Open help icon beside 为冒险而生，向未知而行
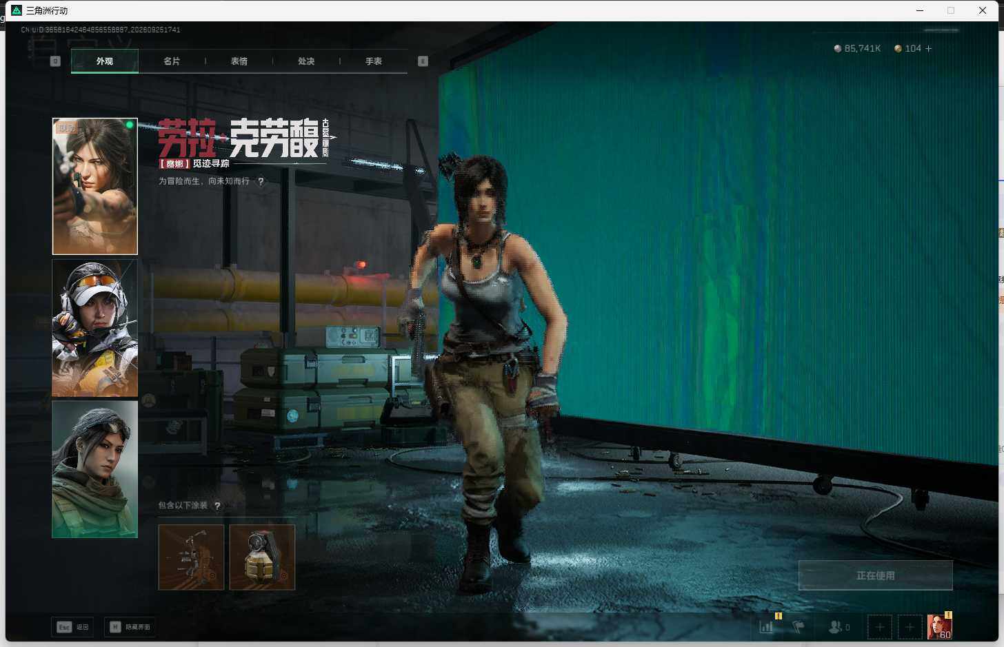The image size is (1004, 647). coord(261,182)
